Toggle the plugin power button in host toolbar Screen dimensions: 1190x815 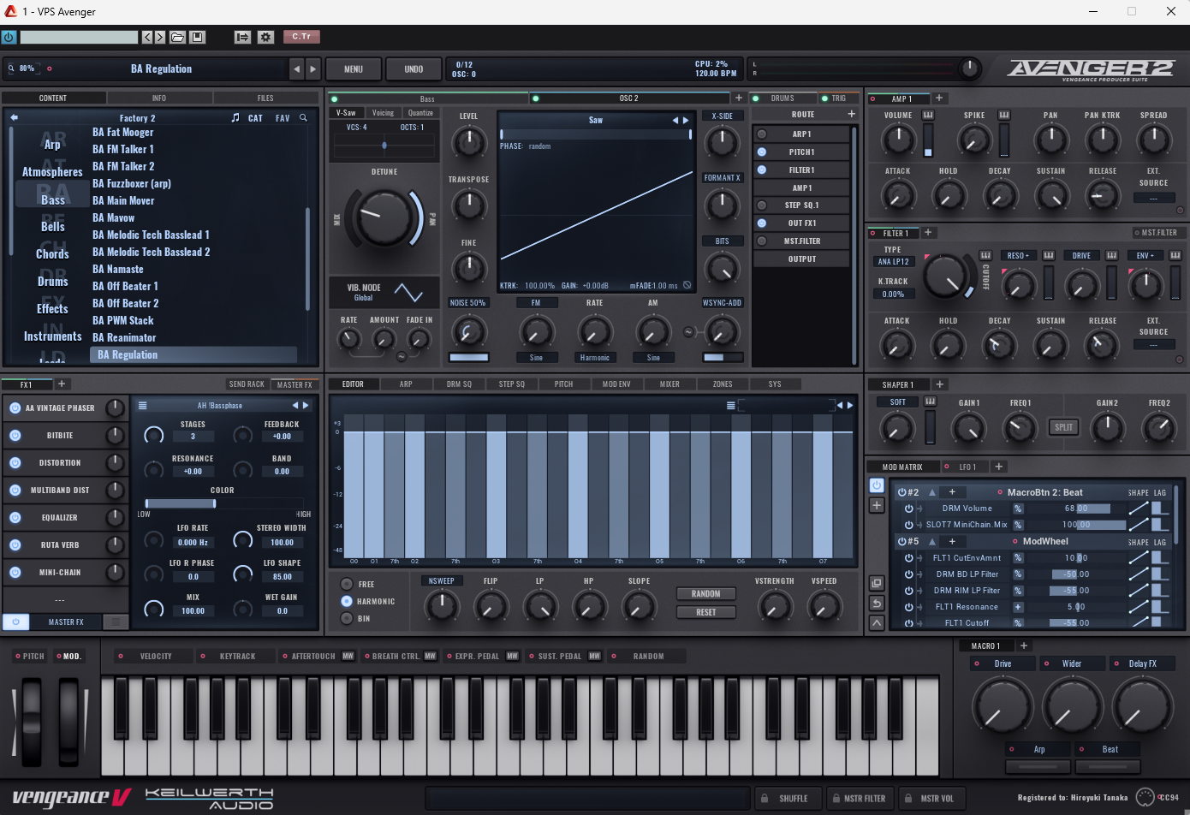[x=9, y=37]
